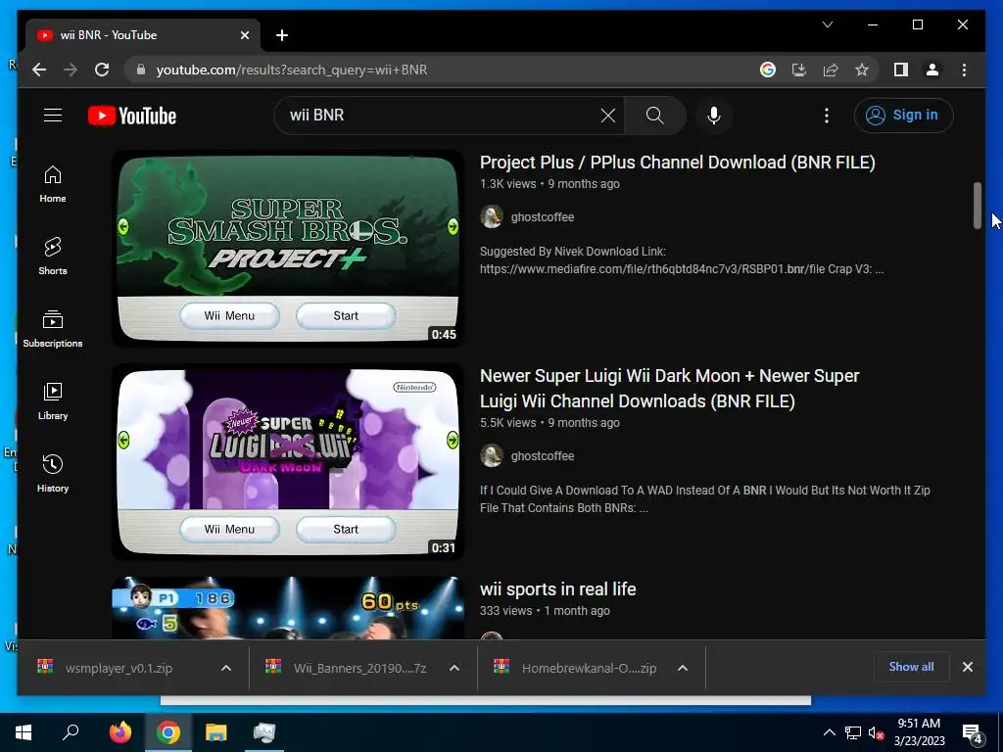Play the wii sports in real life thumbnail
The image size is (1003, 752).
288,608
